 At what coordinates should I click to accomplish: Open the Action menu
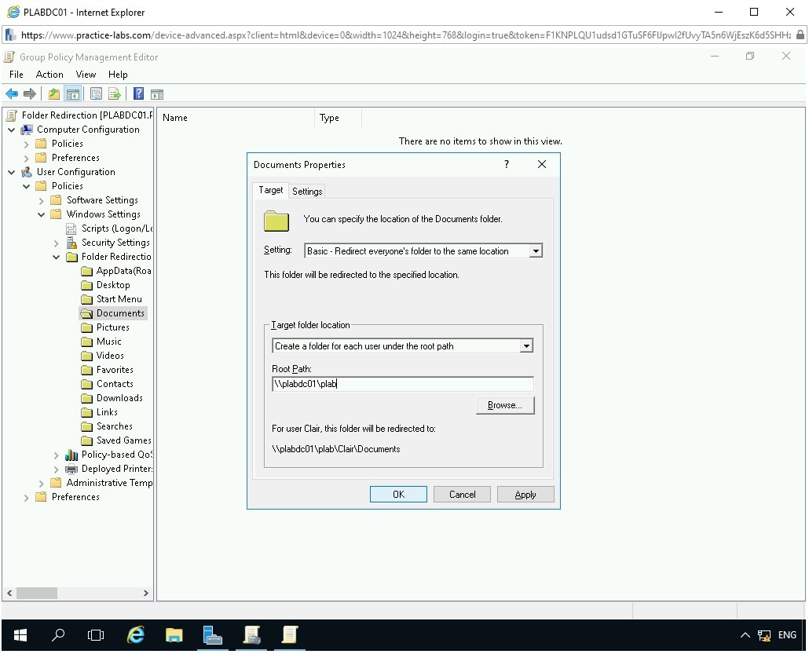[49, 75]
